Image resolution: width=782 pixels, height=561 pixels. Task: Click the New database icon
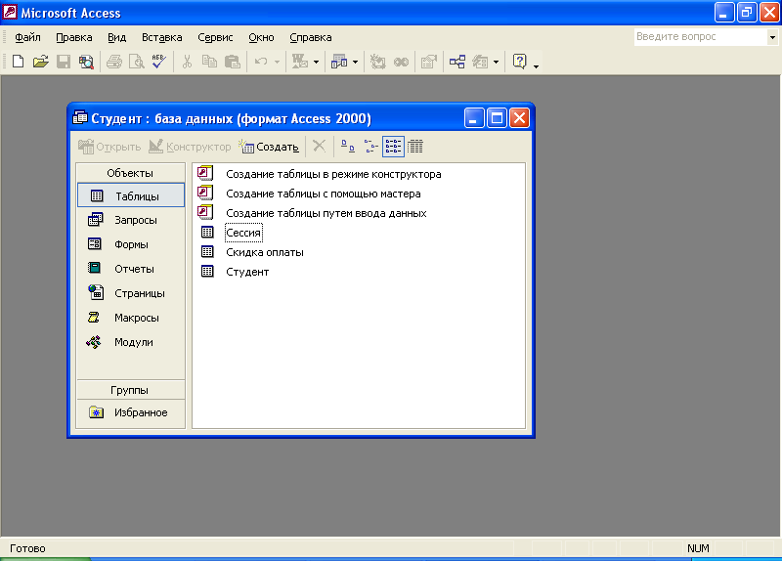tap(18, 62)
